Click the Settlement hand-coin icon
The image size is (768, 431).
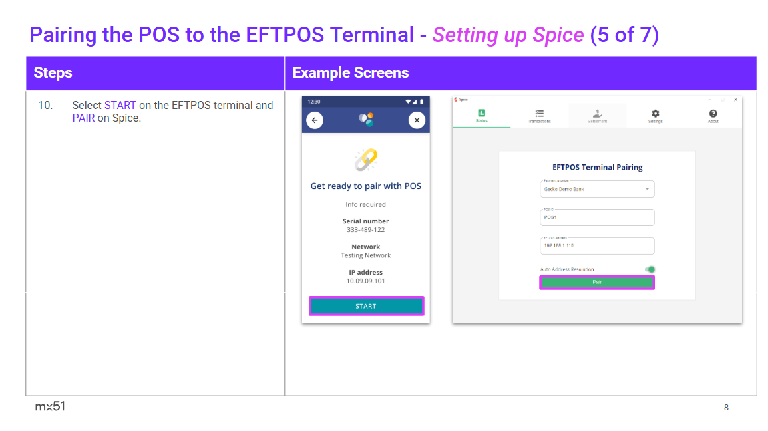(x=597, y=113)
